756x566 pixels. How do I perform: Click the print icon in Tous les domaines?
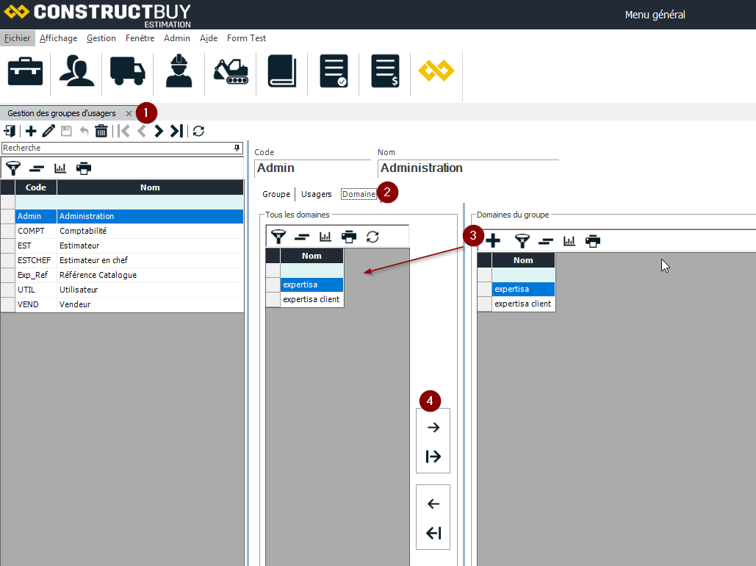point(349,237)
